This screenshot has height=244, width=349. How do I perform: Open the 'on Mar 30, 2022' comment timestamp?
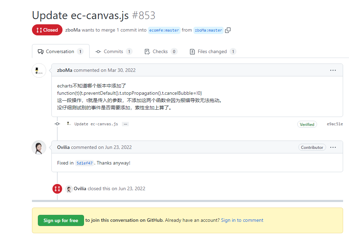(x=118, y=70)
